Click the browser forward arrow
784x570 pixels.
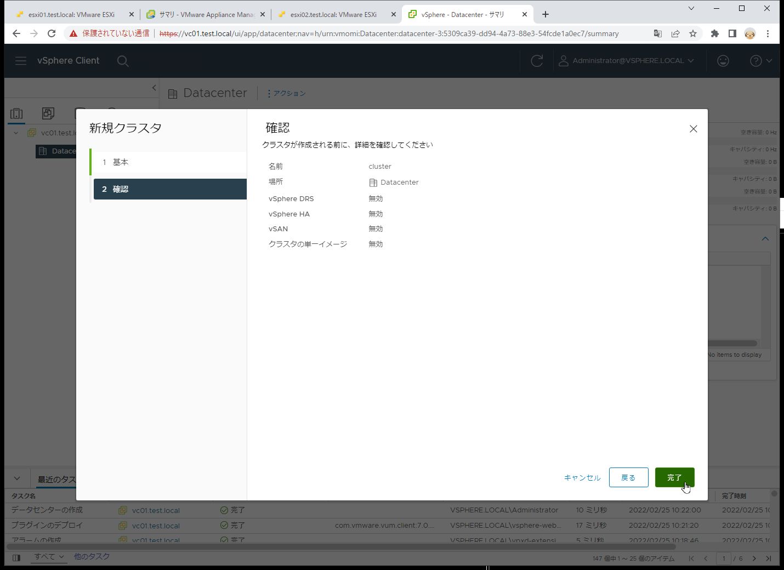34,34
